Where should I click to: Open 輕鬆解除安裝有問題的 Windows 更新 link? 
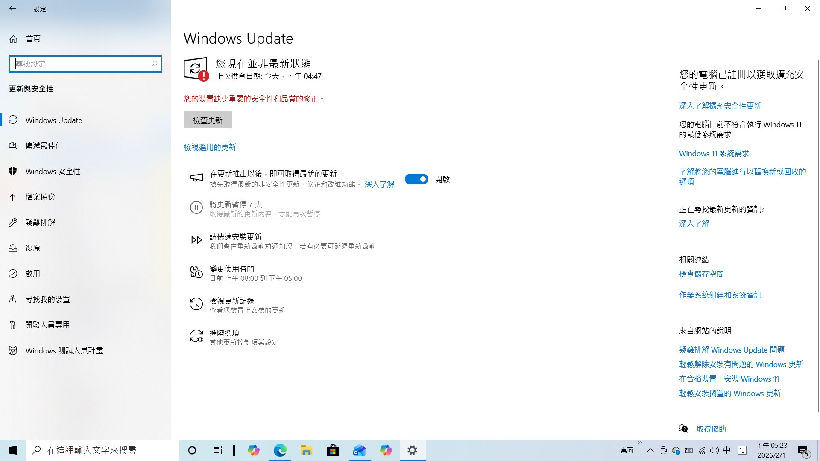(741, 365)
